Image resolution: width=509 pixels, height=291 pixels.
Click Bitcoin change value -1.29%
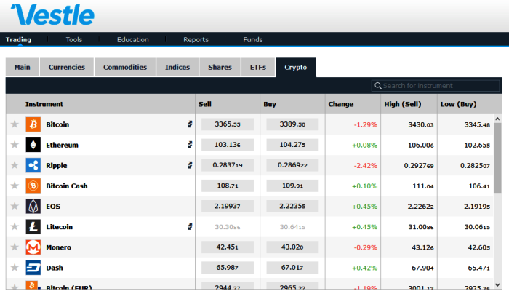[366, 124]
